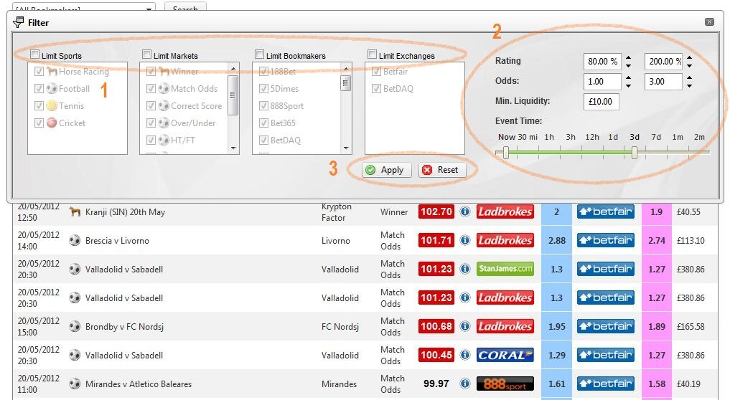This screenshot has height=400, width=730.
Task: Reset the filter settings
Action: coord(441,170)
